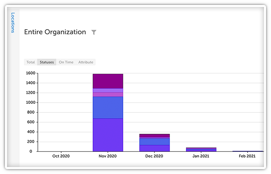Open the Locations side panel
The width and height of the screenshot is (271, 174).
pos(13,23)
